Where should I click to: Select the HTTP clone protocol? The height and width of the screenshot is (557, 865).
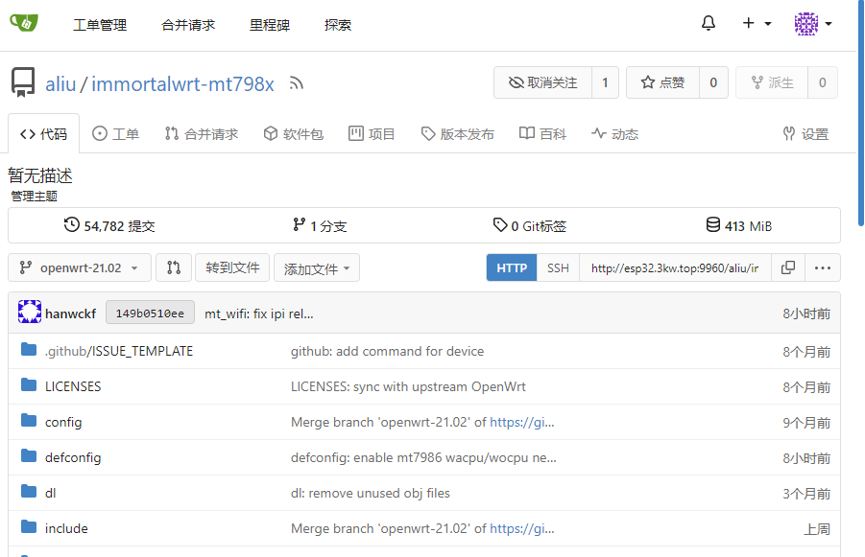coord(512,267)
